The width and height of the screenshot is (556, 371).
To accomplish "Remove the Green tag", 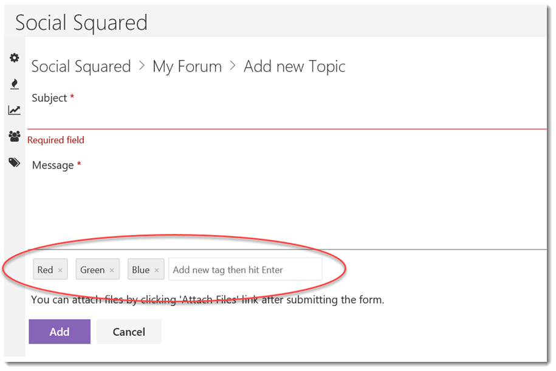I will coord(112,270).
